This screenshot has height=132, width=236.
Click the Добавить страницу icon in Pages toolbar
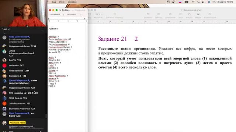[114, 14]
